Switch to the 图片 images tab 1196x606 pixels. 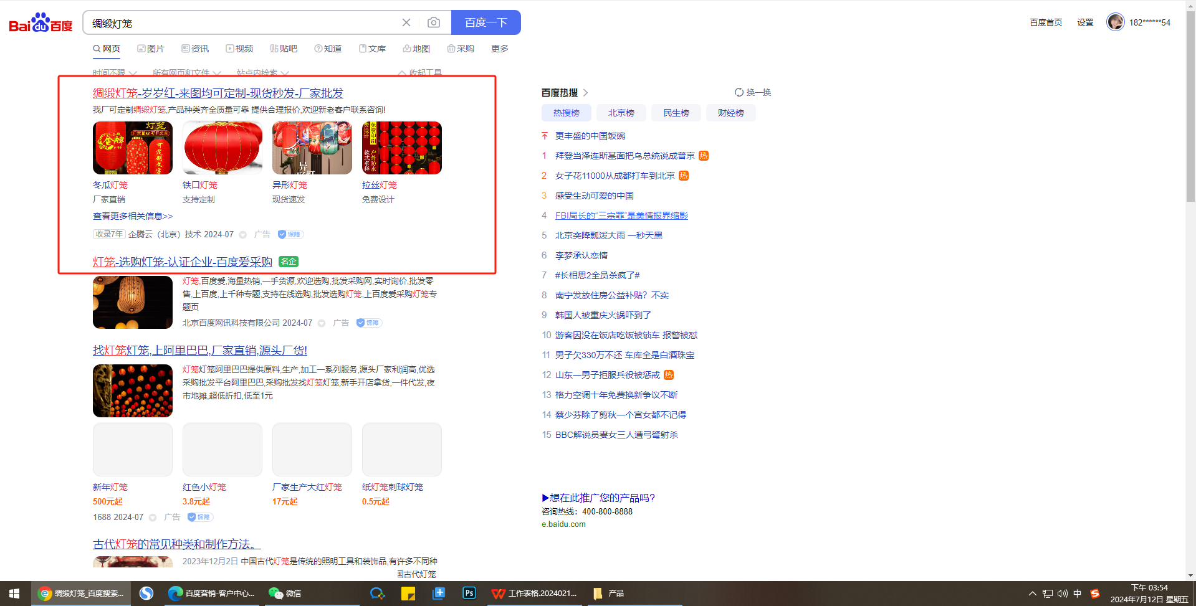(x=151, y=49)
